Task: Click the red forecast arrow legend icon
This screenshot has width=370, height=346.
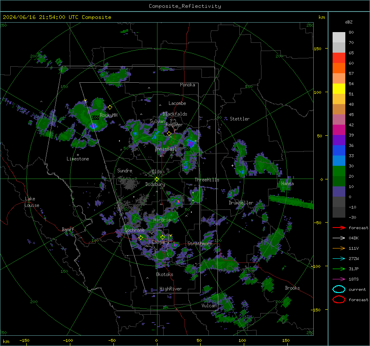Action: pyautogui.click(x=339, y=228)
